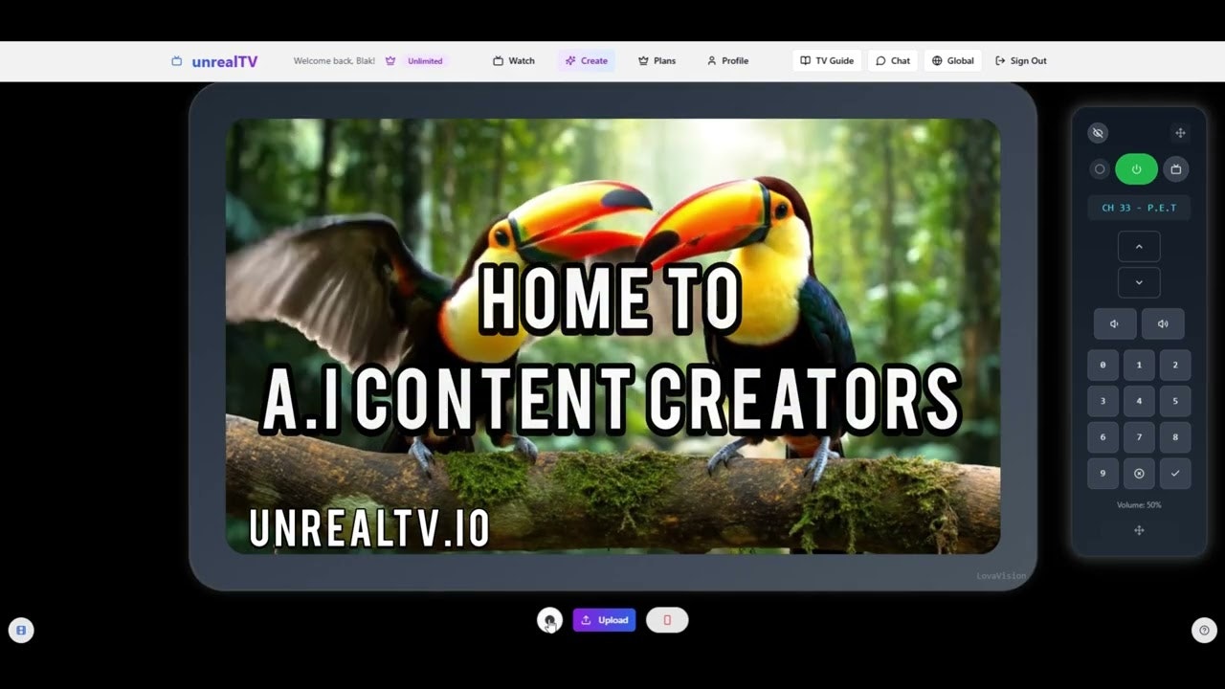
Task: Open the TV Guide
Action: point(828,61)
